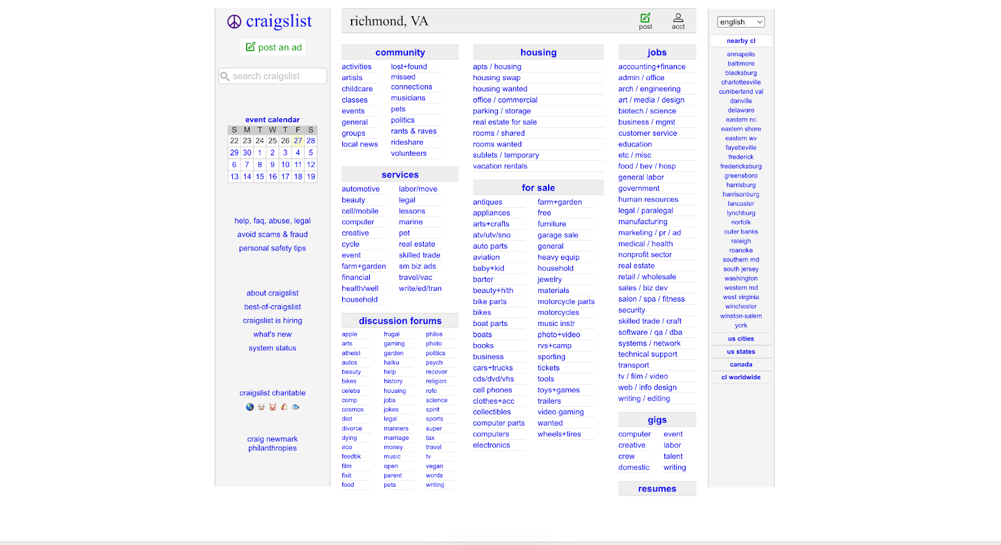Open 'system status' link

[x=272, y=348]
